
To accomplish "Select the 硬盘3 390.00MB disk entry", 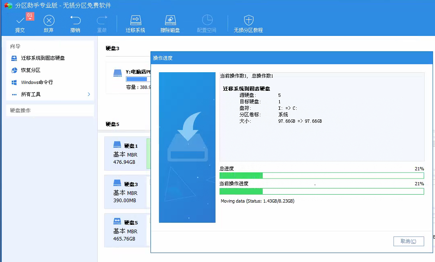I will pos(125,192).
